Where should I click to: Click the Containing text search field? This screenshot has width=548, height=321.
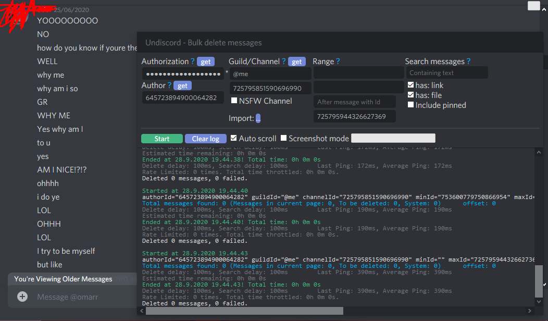pyautogui.click(x=447, y=73)
